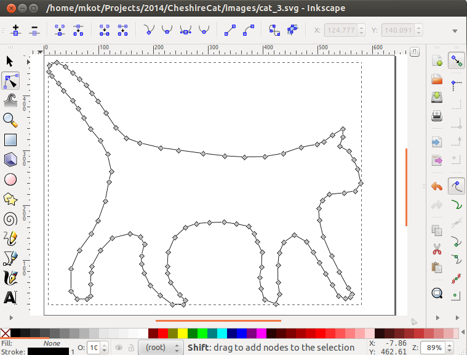Paste from clipboard icon
Viewport: 467px width, 355px height.
tap(437, 267)
